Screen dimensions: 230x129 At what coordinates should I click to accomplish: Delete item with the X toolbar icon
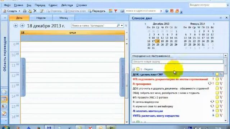click(x=35, y=11)
